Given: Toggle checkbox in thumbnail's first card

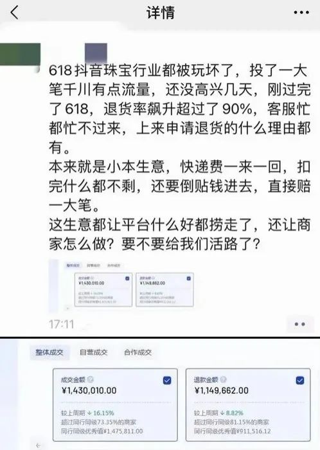Looking at the screenshot, I should click(127, 278).
